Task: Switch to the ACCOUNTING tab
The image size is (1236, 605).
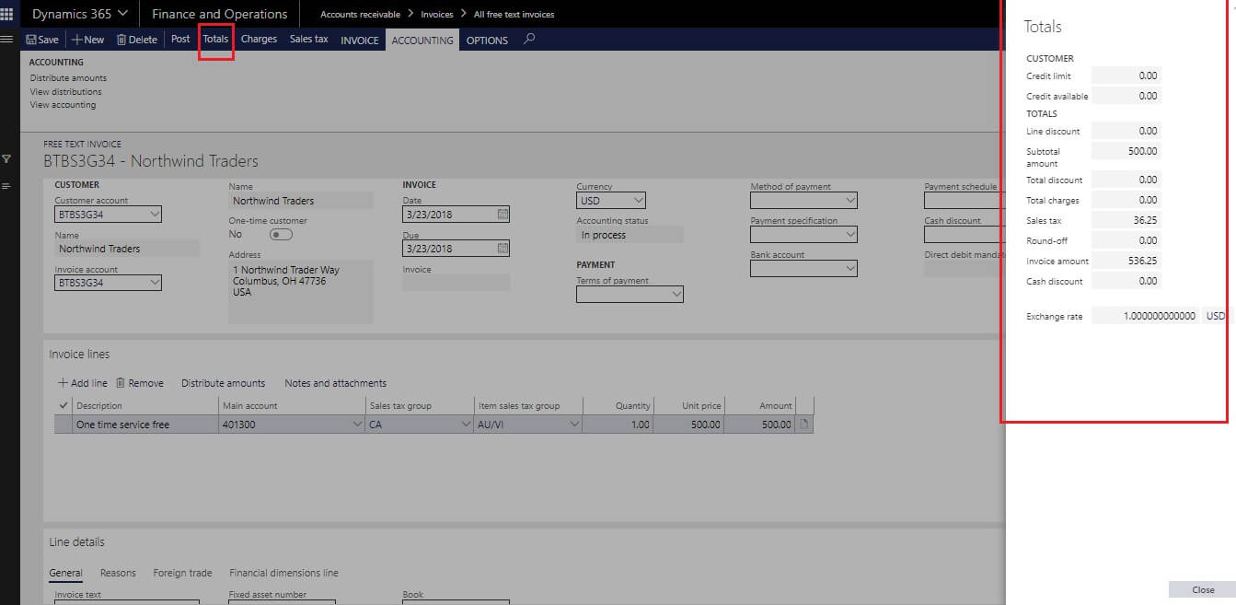Action: [x=422, y=41]
